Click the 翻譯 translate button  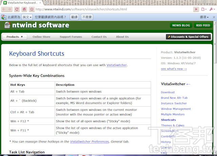pos(74,17)
